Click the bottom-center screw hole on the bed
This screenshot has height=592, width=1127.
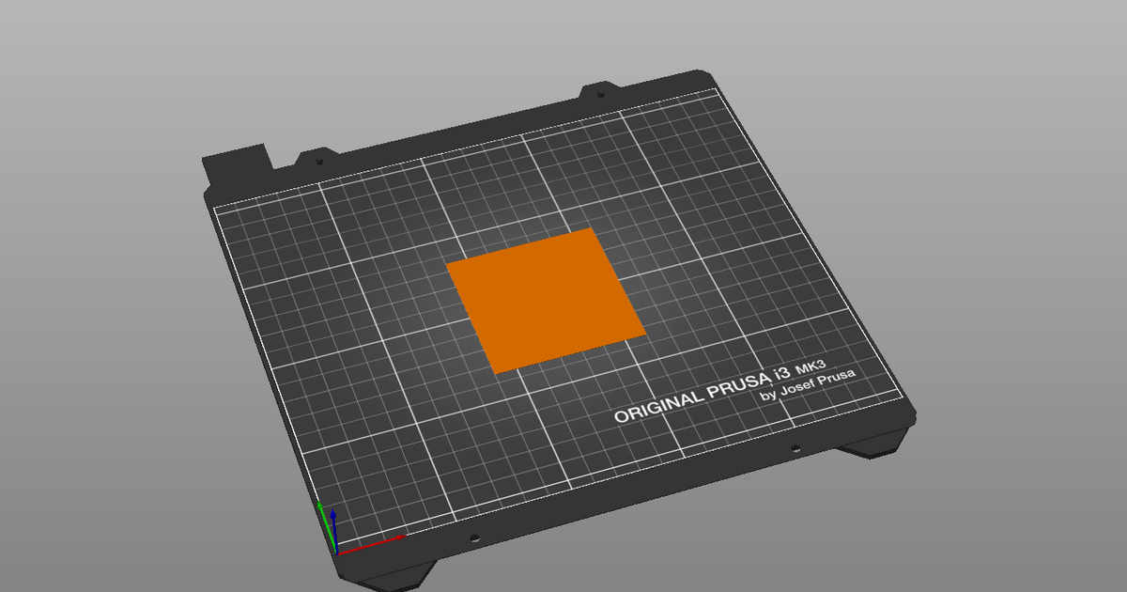click(x=474, y=537)
